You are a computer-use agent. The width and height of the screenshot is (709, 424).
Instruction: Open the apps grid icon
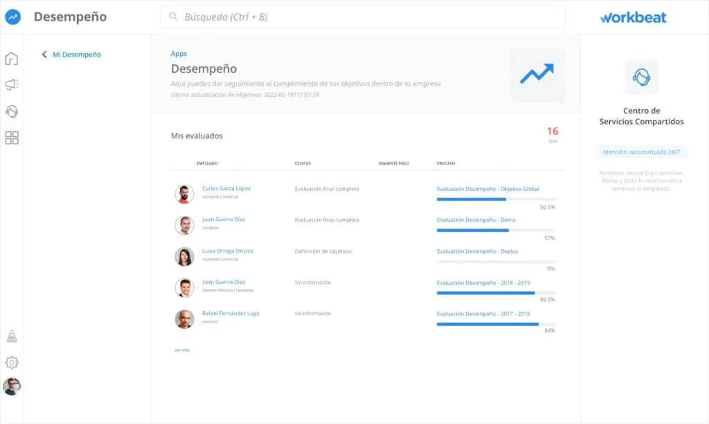(x=12, y=138)
